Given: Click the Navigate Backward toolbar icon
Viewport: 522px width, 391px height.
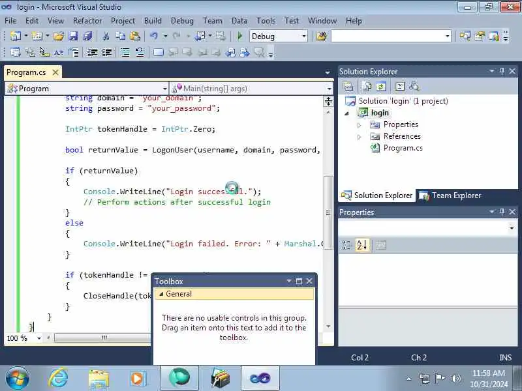Looking at the screenshot, I should [200, 36].
